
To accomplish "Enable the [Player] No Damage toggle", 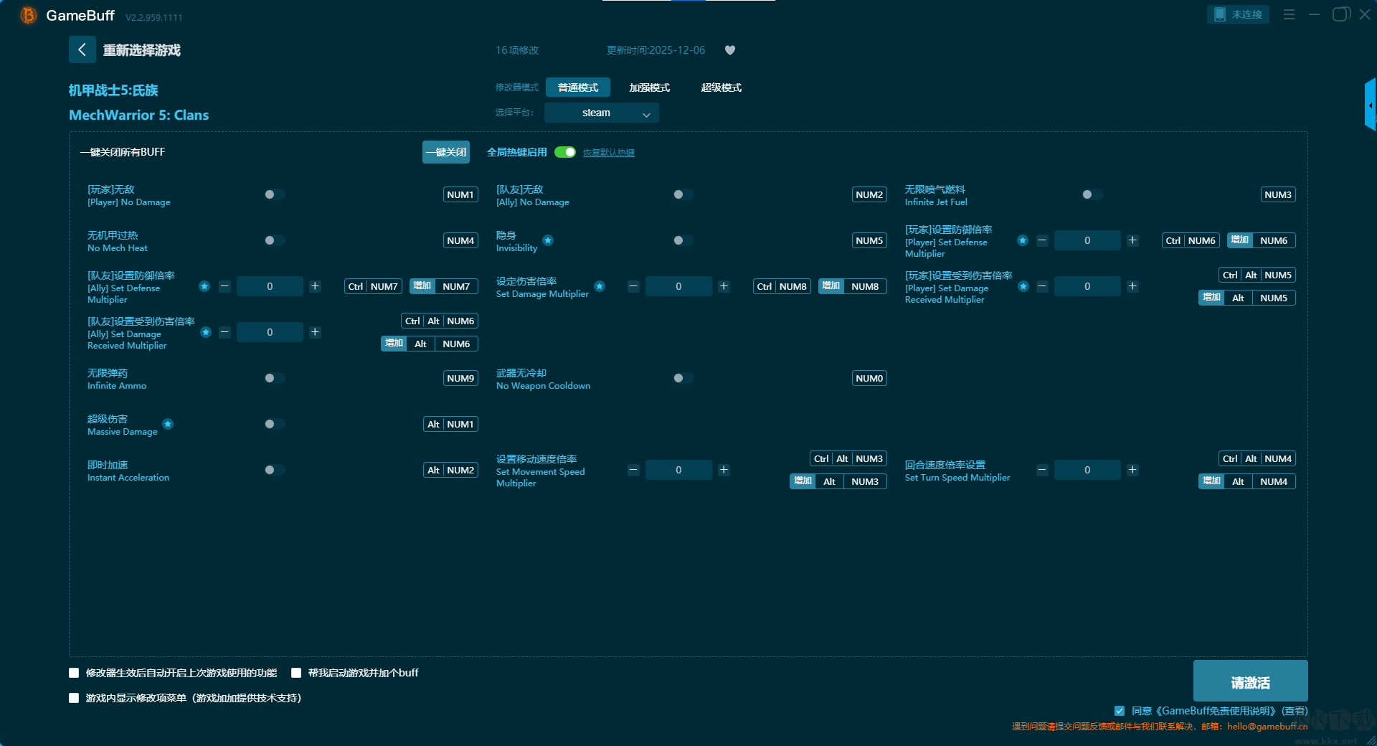I will tap(274, 194).
